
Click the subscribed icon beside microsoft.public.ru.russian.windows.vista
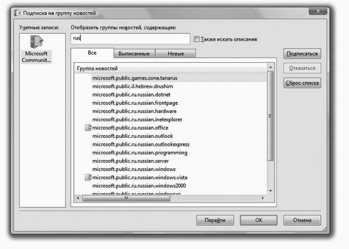coord(88,177)
